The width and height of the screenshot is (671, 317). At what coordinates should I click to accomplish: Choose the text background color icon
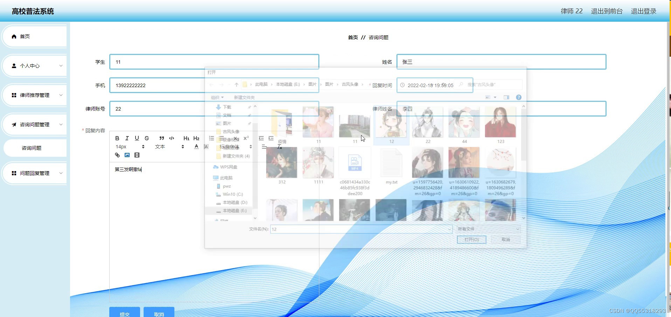(206, 147)
